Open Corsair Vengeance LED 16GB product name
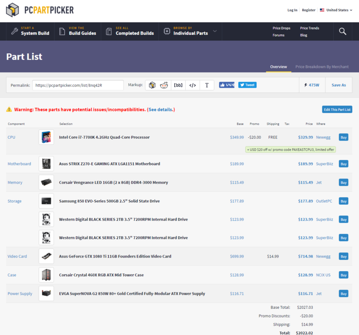 point(113,183)
